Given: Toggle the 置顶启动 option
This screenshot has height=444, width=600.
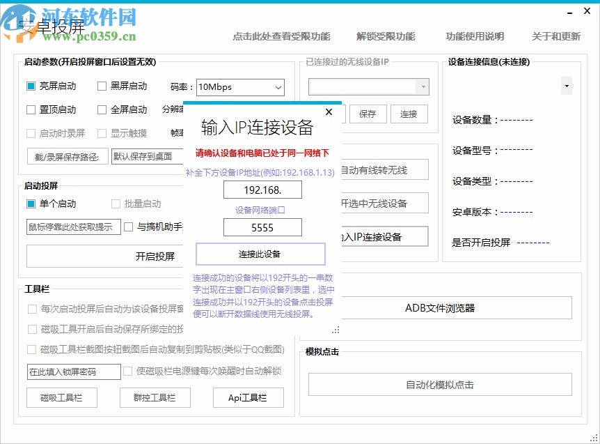Looking at the screenshot, I should click(29, 109).
